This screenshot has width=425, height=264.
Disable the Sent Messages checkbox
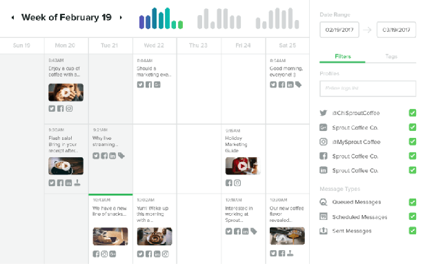[413, 231]
